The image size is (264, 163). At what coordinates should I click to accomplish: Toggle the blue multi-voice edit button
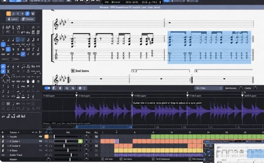(27, 14)
